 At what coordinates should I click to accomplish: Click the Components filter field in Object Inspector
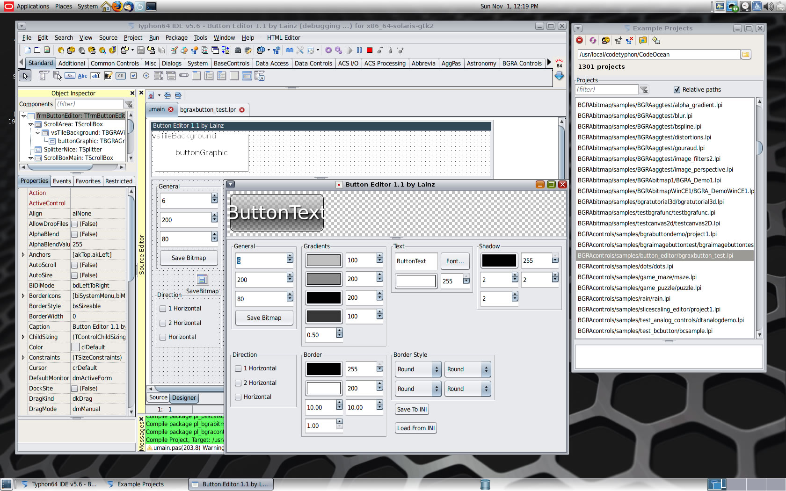click(89, 104)
